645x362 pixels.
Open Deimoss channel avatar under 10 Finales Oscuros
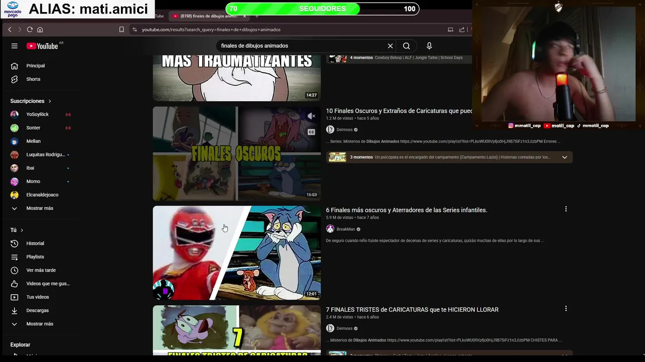330,130
